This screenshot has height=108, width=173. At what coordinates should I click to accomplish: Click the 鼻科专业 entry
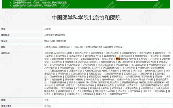pos(137,71)
